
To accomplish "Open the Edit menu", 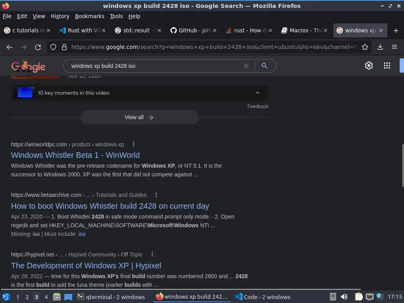I will coord(22,16).
